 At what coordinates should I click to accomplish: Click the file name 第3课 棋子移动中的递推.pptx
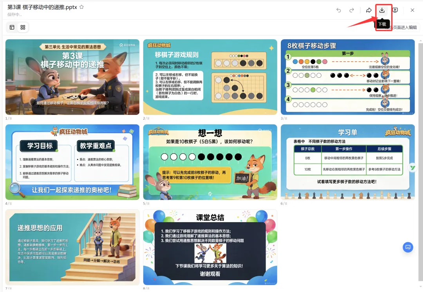tap(42, 7)
